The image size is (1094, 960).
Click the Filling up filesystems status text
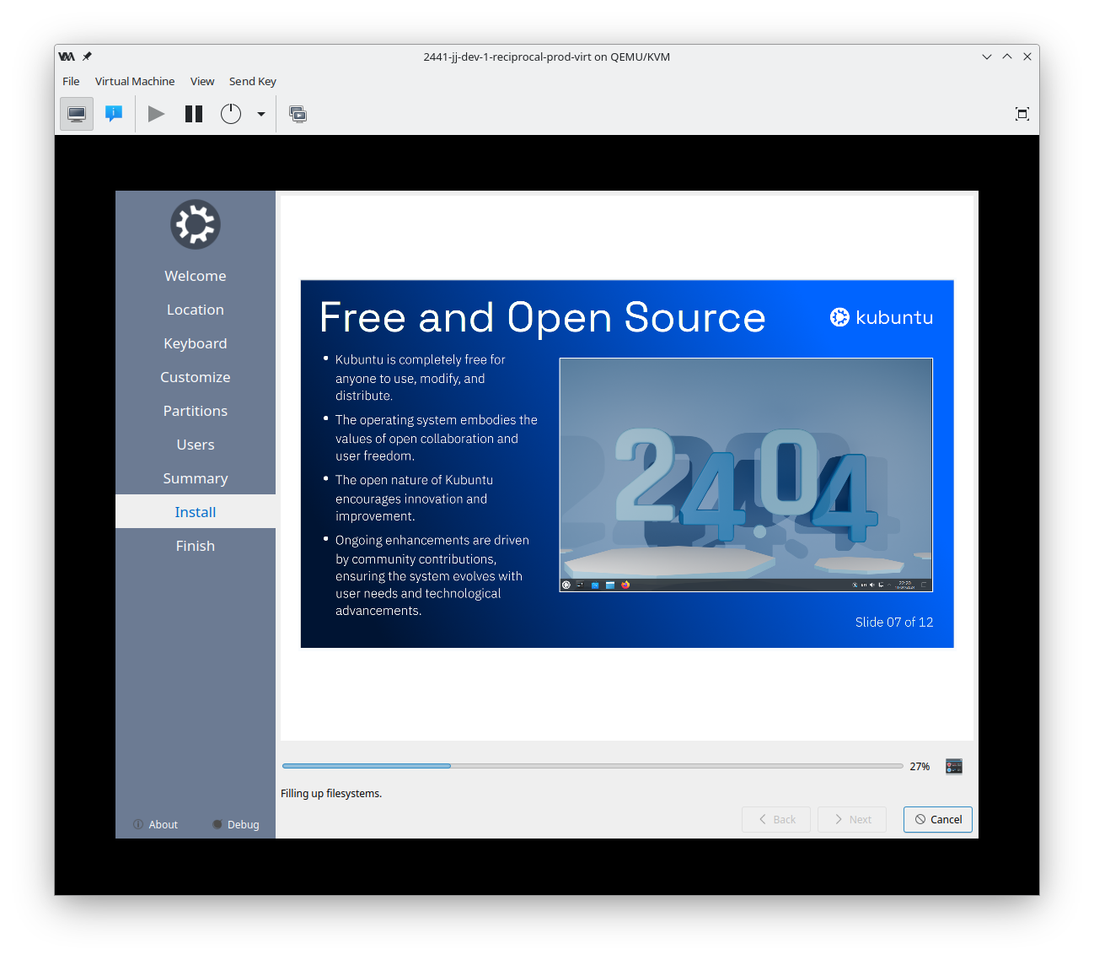[331, 793]
